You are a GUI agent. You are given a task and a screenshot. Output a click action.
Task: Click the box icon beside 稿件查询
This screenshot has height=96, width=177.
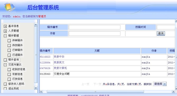click(x=5, y=60)
